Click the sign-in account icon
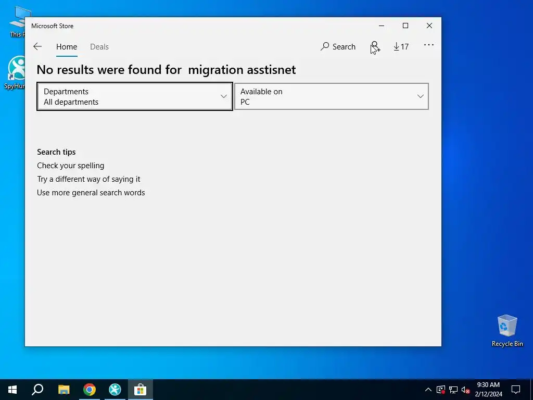 click(x=375, y=46)
